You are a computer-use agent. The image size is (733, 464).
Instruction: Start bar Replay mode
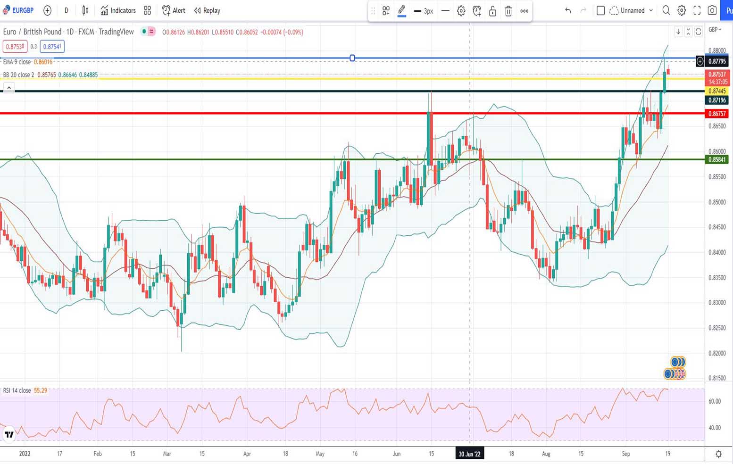(x=207, y=10)
